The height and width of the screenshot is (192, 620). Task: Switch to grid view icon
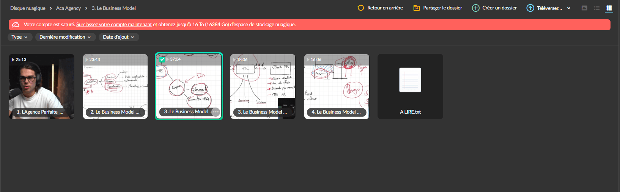(x=609, y=8)
